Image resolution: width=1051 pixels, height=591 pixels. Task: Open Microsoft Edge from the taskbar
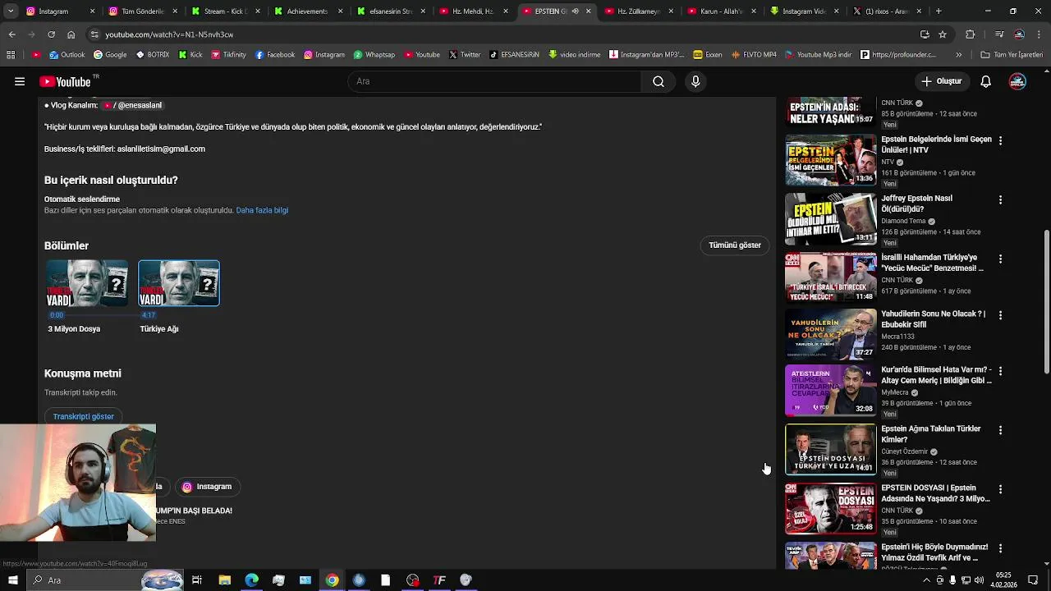point(251,580)
